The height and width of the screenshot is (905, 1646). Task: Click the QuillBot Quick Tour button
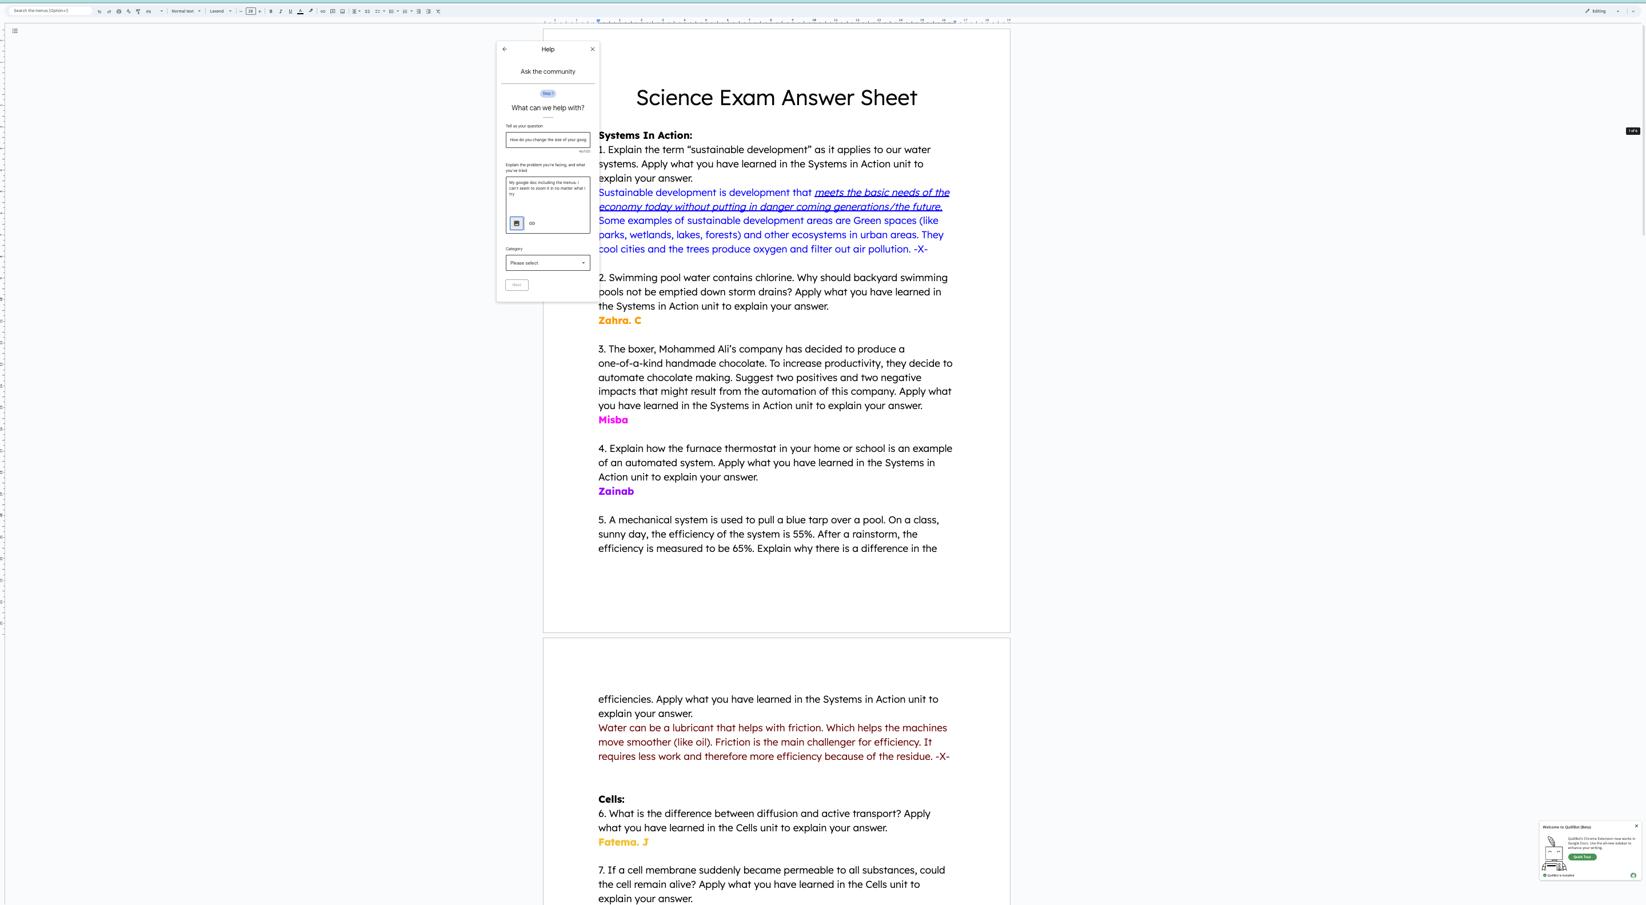click(1581, 857)
